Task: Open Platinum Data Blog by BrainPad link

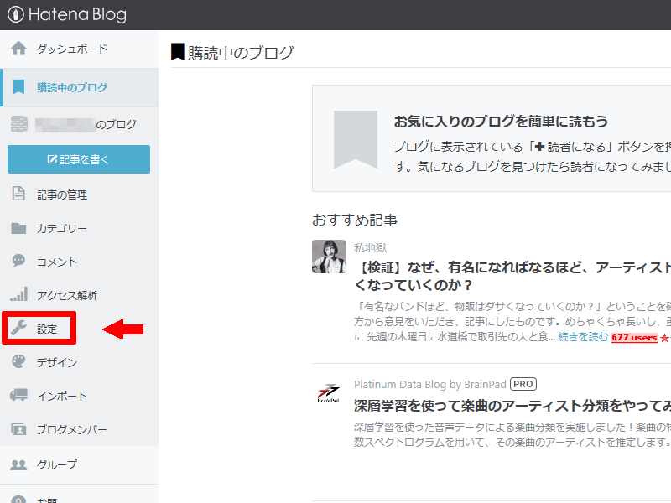Action: pyautogui.click(x=430, y=385)
